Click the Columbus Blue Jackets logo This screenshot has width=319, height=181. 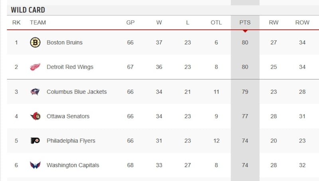(x=35, y=92)
